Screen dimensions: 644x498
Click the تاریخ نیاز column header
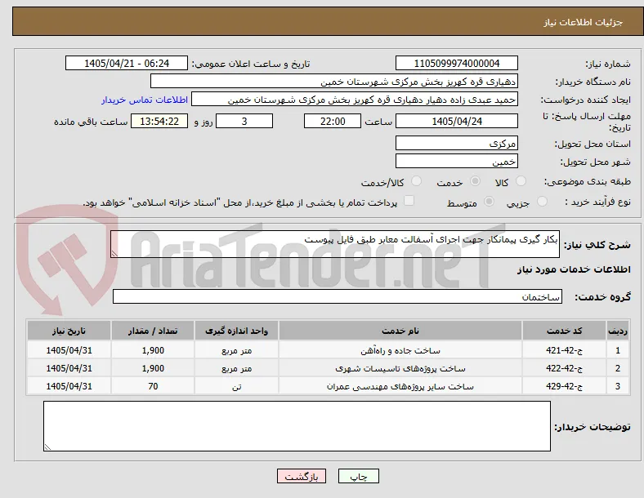click(69, 331)
